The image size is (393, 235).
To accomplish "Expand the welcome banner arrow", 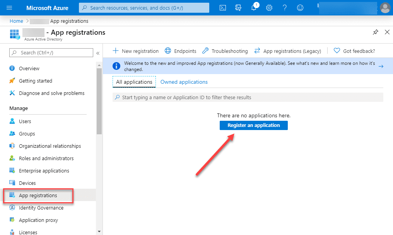I will (381, 66).
